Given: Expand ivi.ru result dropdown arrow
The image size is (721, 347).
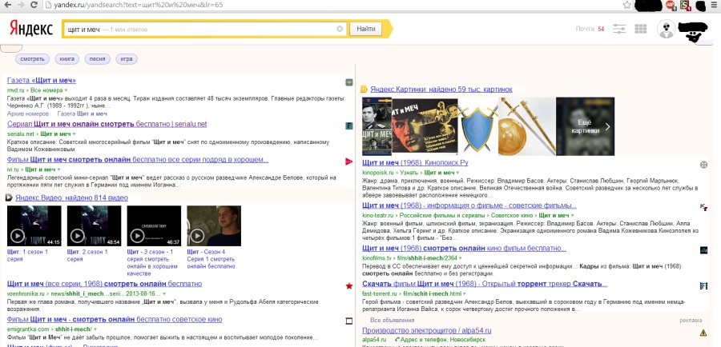Looking at the screenshot, I should coord(58,170).
